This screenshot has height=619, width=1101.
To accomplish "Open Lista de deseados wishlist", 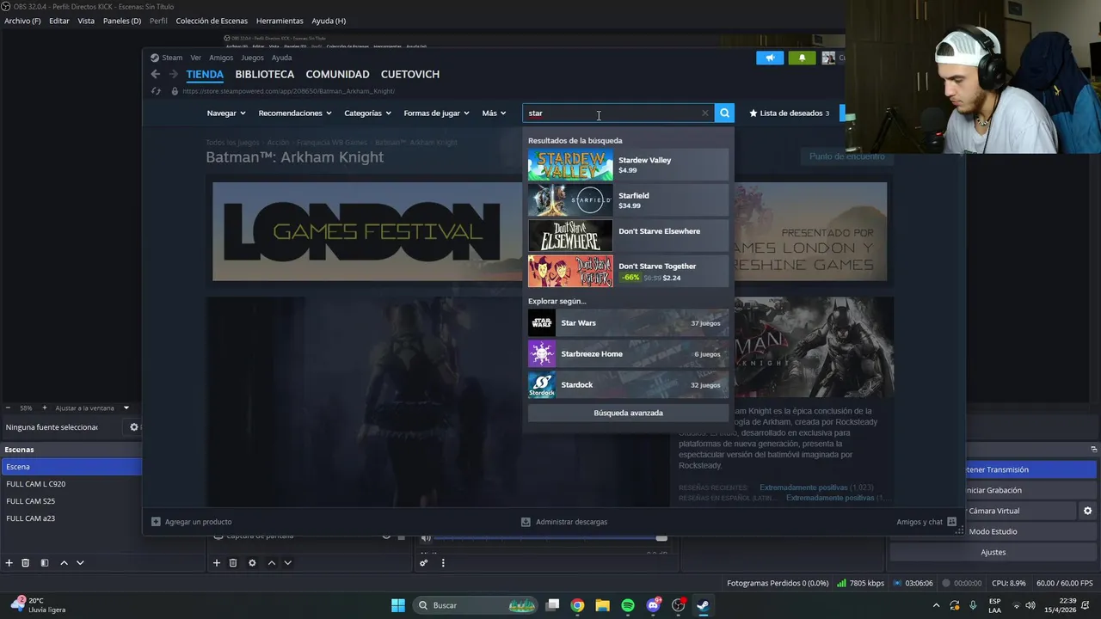I will [x=790, y=113].
